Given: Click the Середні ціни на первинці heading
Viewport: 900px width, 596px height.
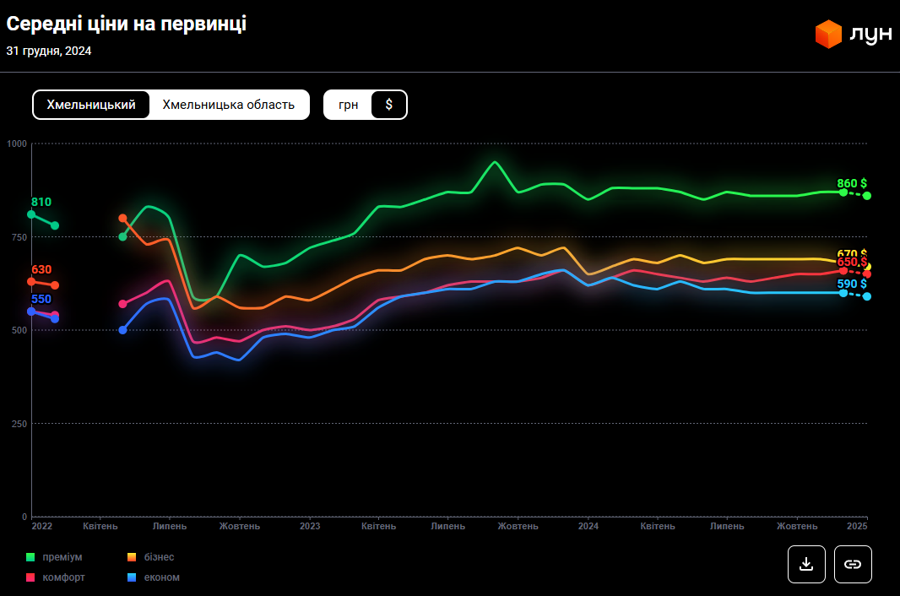Looking at the screenshot, I should pos(127,24).
